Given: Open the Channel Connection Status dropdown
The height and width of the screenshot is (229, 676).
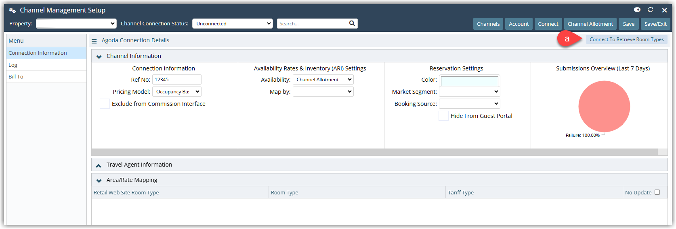Looking at the screenshot, I should [x=233, y=23].
